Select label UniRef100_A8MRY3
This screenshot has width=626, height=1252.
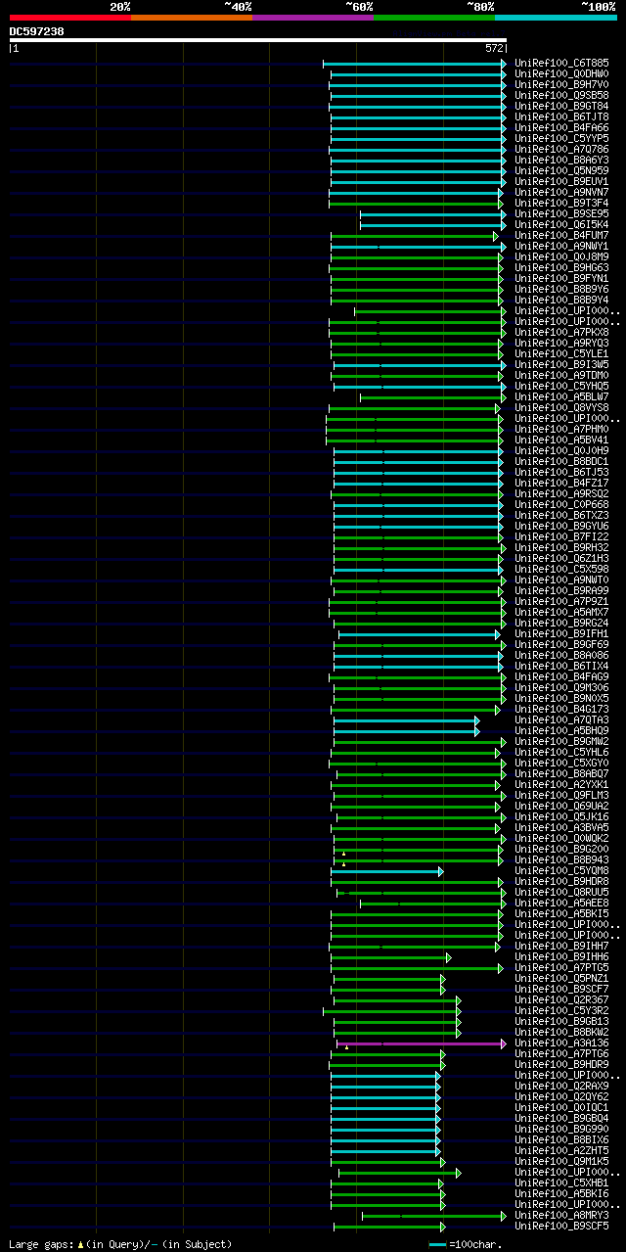[x=563, y=1215]
